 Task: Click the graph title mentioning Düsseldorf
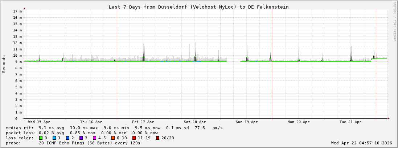pyautogui.click(x=199, y=7)
